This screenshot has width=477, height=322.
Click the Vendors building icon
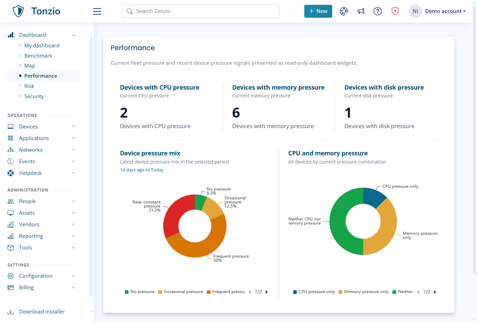click(11, 224)
